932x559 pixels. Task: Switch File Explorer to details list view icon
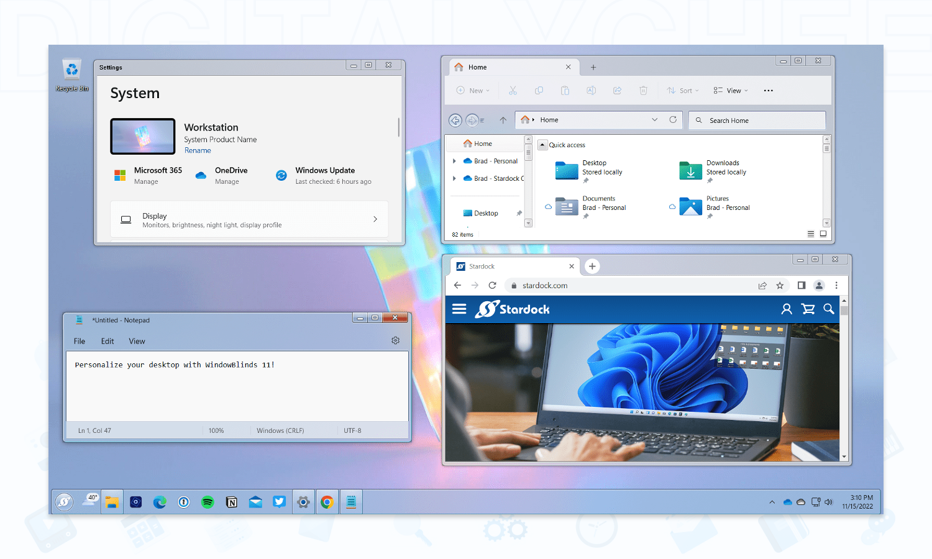pyautogui.click(x=811, y=234)
